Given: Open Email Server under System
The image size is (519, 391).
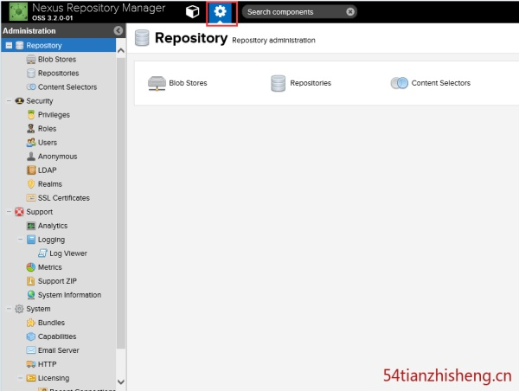Looking at the screenshot, I should coord(59,350).
